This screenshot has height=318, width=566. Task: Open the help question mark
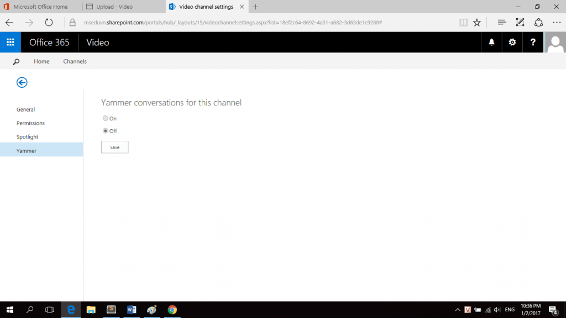[x=533, y=42]
